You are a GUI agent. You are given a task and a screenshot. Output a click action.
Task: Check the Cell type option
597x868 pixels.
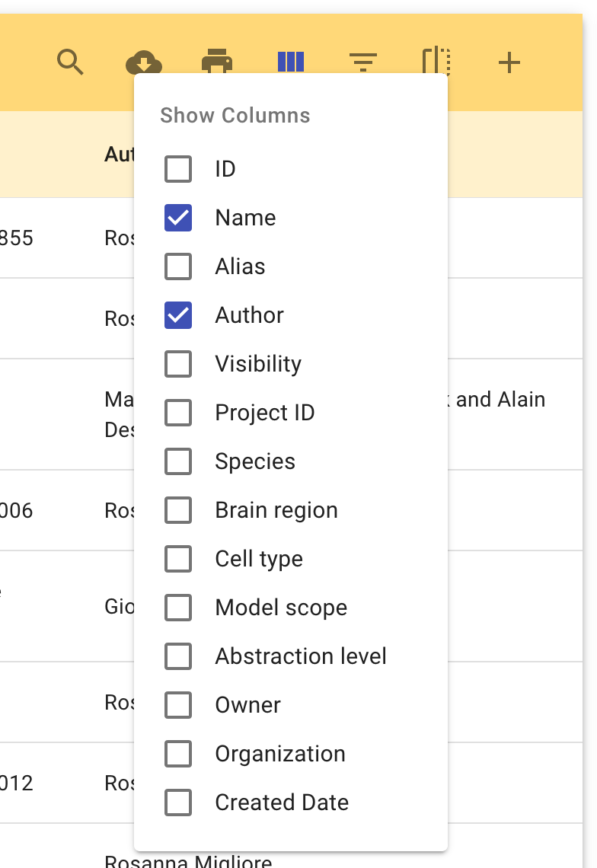(x=178, y=559)
